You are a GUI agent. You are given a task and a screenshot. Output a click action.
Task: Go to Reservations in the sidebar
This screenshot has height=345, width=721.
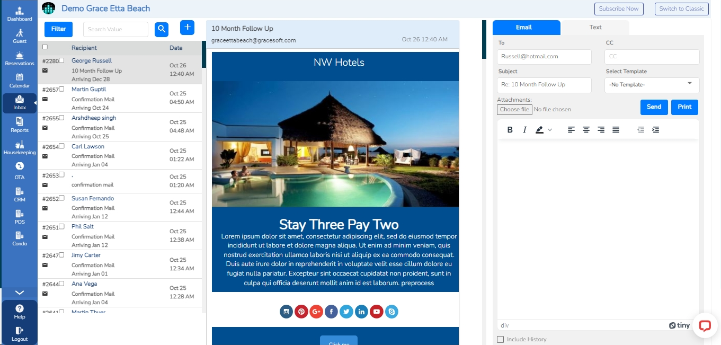[20, 58]
